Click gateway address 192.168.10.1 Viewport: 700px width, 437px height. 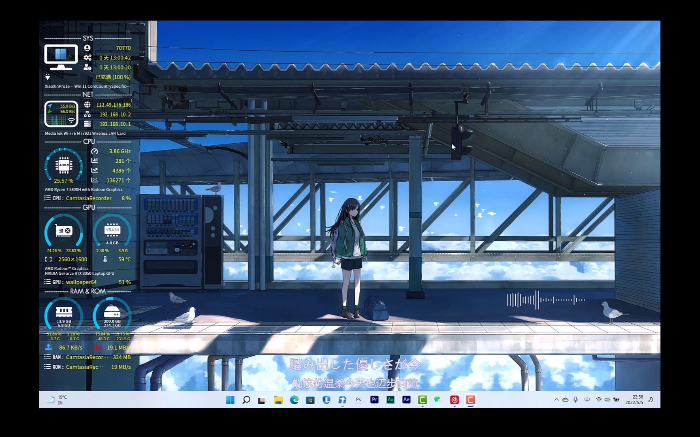click(x=115, y=124)
